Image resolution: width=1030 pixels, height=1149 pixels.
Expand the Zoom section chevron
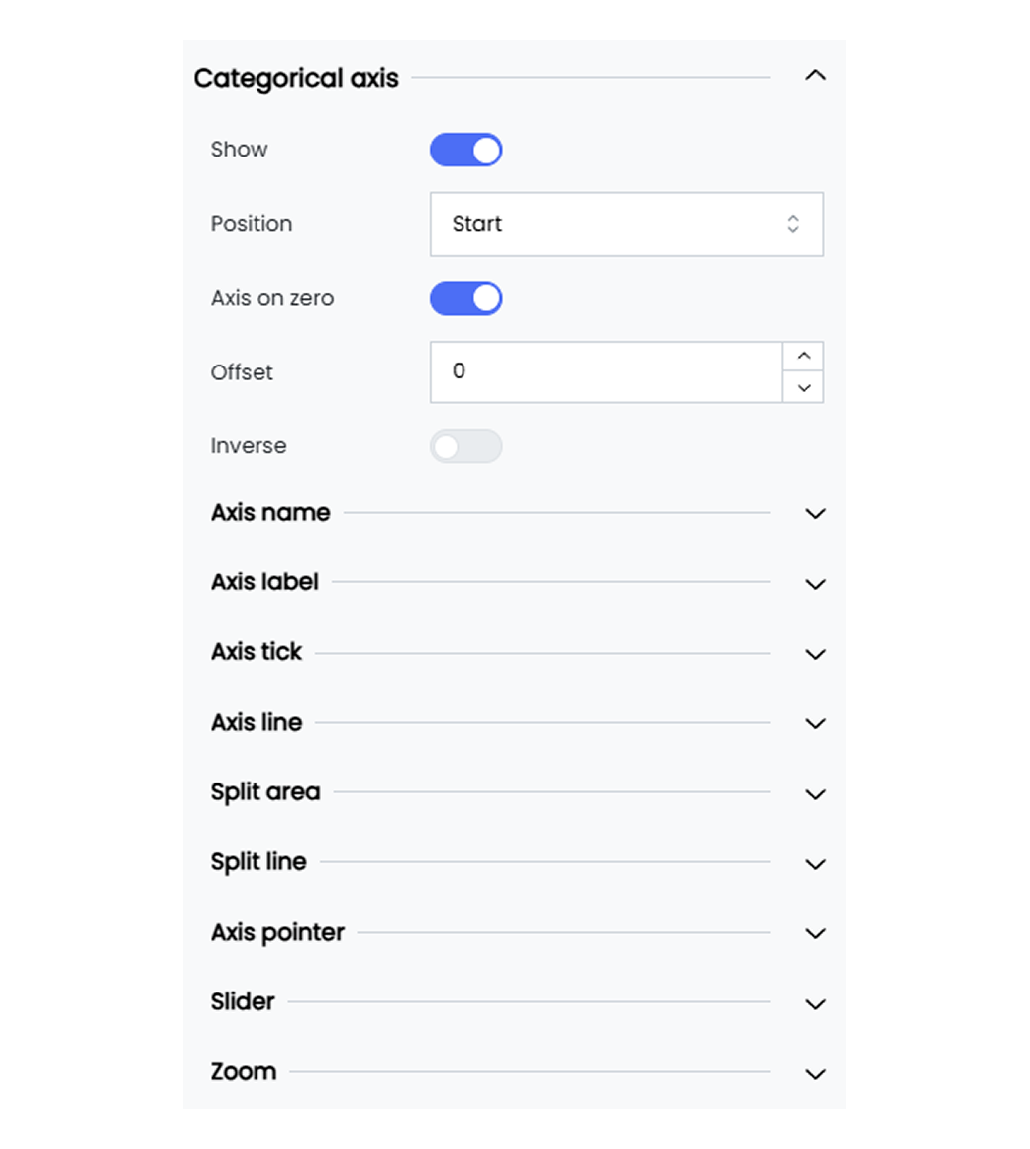pyautogui.click(x=815, y=1074)
